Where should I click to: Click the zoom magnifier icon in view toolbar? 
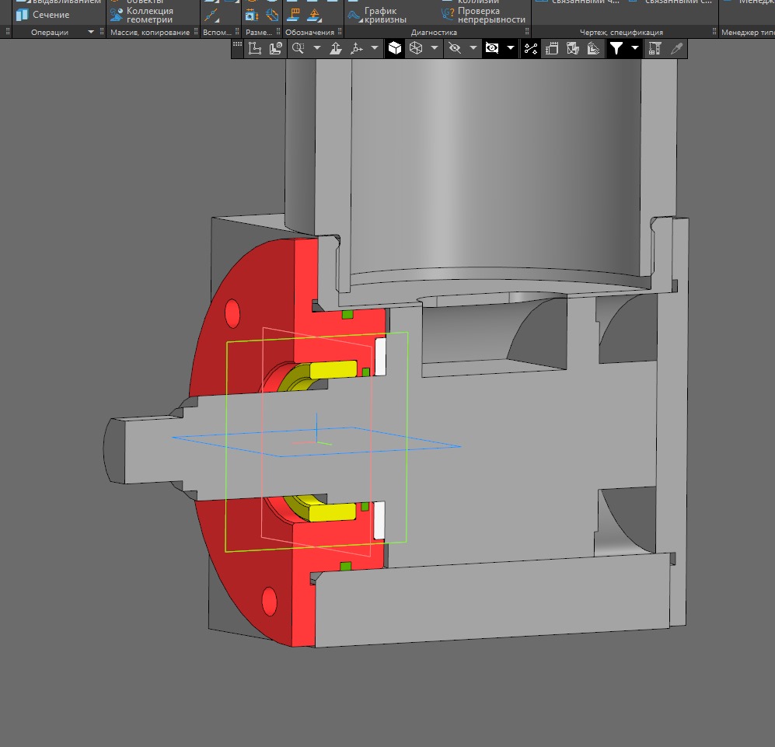tap(297, 48)
